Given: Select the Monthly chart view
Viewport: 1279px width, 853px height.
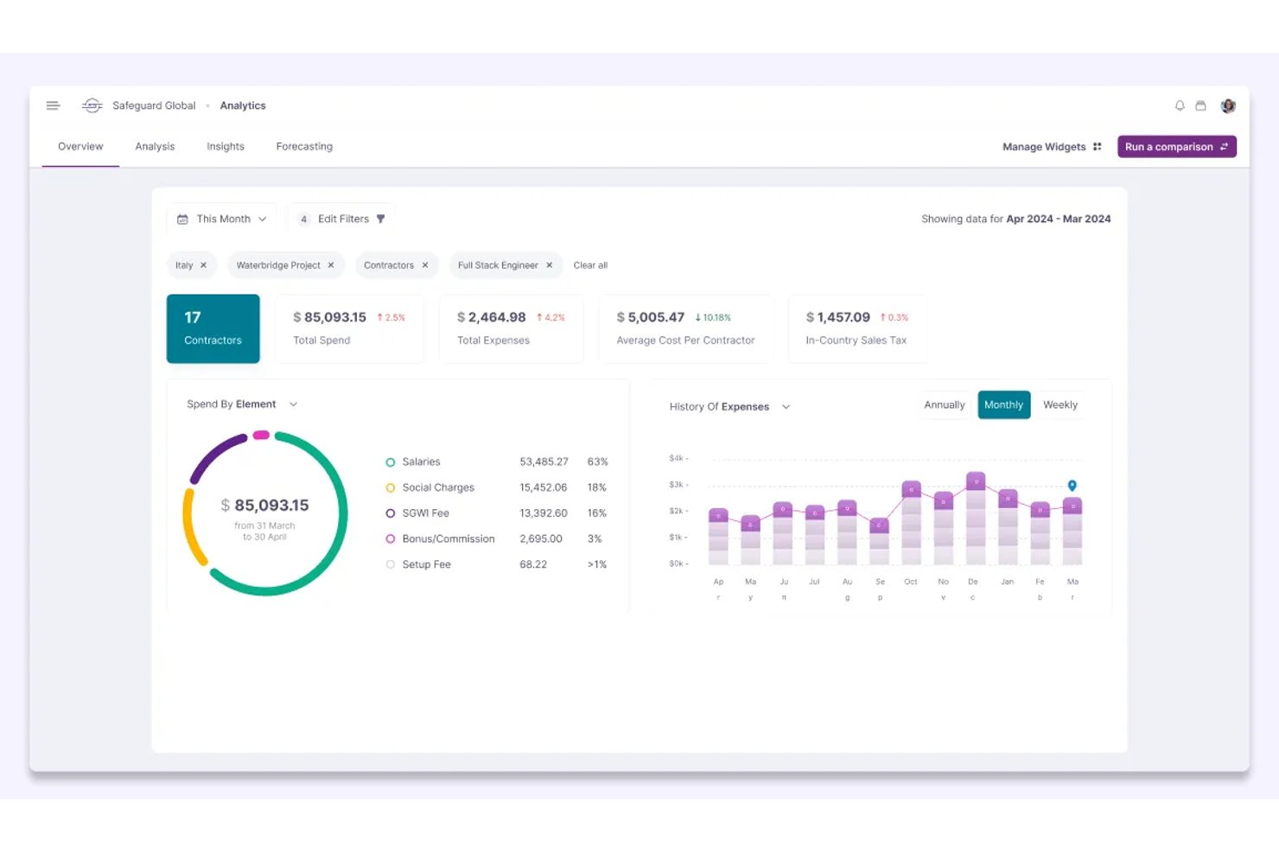Looking at the screenshot, I should point(1004,405).
